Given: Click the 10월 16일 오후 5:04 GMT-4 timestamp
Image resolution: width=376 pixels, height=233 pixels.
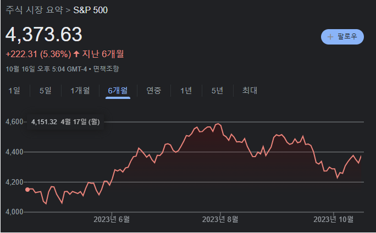Looking at the screenshot, I should tap(46, 69).
